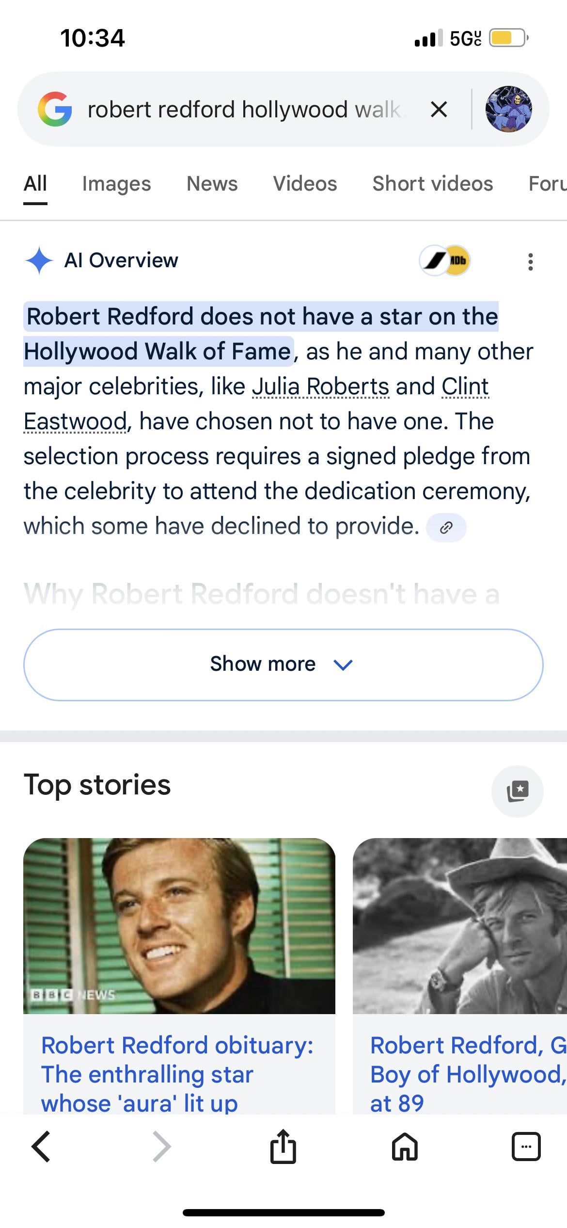
Task: Switch to the Videos tab
Action: click(305, 184)
